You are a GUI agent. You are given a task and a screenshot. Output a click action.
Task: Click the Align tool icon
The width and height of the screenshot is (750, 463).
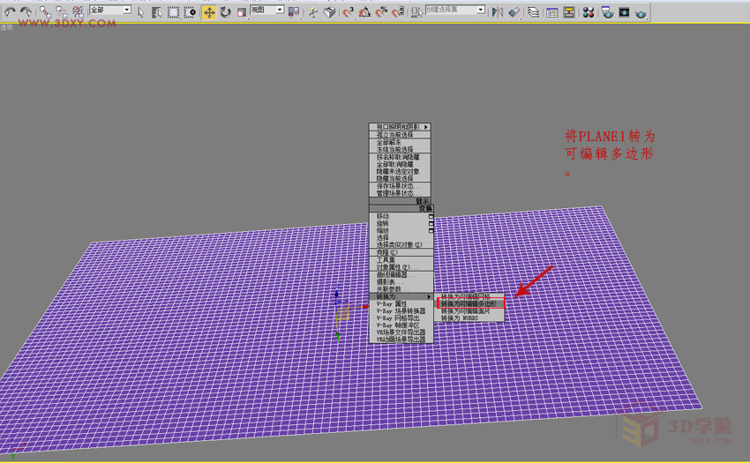(x=514, y=12)
